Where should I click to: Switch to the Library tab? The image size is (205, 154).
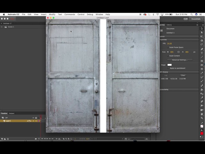coord(169,25)
